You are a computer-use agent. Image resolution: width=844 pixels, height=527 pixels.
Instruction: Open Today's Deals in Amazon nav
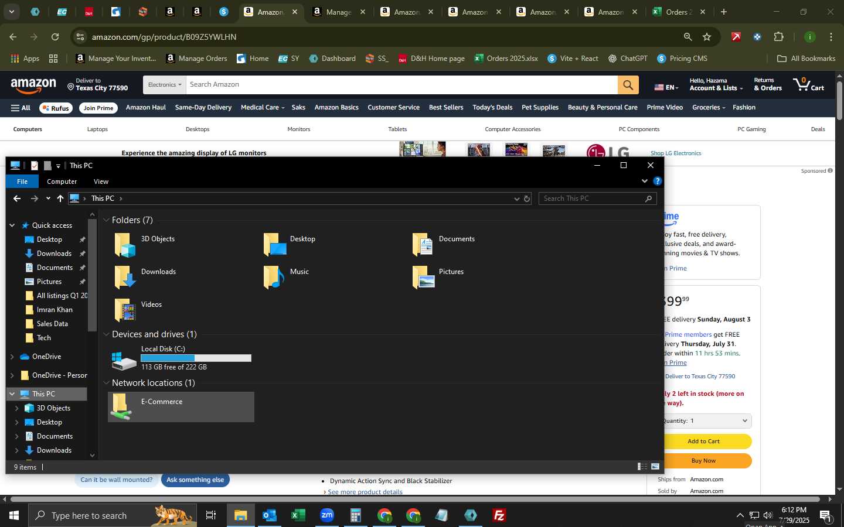coord(492,107)
